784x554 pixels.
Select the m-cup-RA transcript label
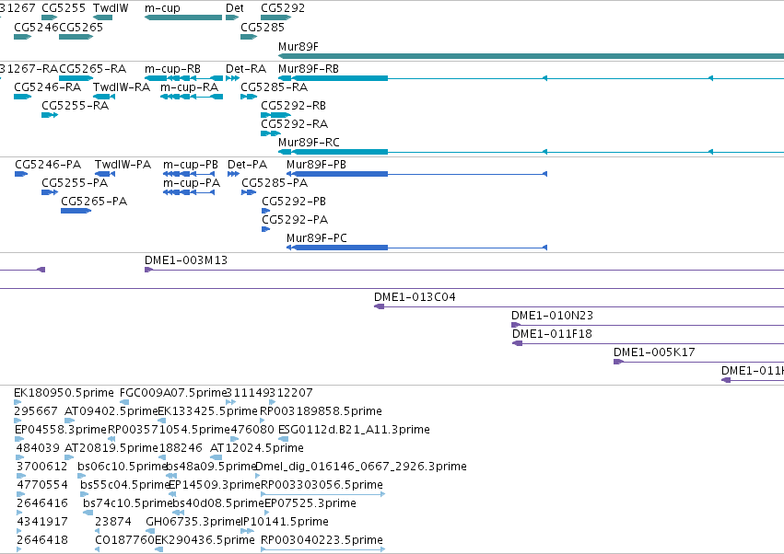[x=189, y=87]
